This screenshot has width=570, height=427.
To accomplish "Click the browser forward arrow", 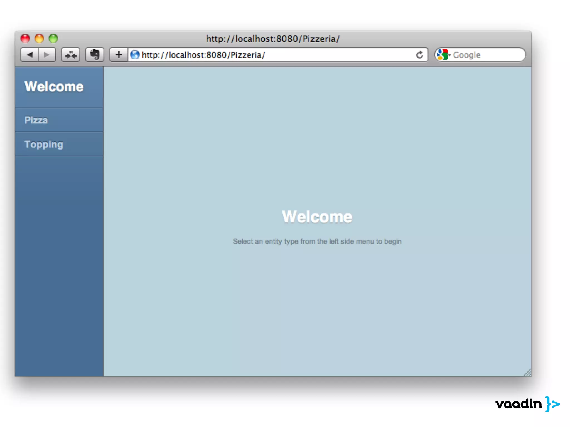I will 47,55.
